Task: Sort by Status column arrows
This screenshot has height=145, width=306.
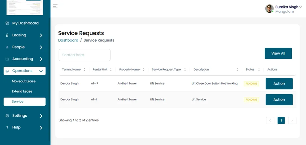Action: click(259, 70)
